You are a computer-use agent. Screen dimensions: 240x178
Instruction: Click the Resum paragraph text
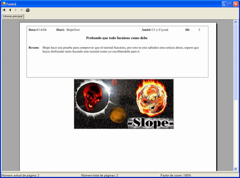pyautogui.click(x=120, y=49)
